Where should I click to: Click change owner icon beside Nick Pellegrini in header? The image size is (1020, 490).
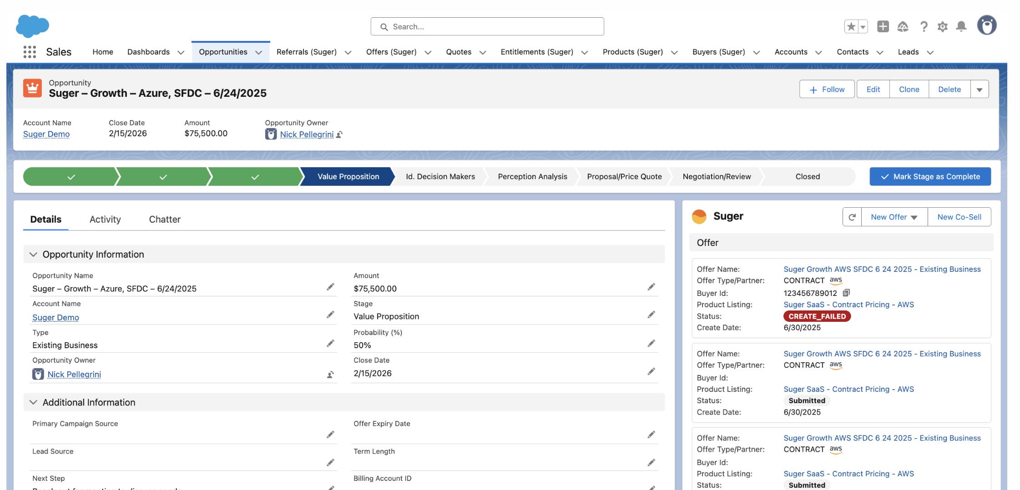(339, 135)
